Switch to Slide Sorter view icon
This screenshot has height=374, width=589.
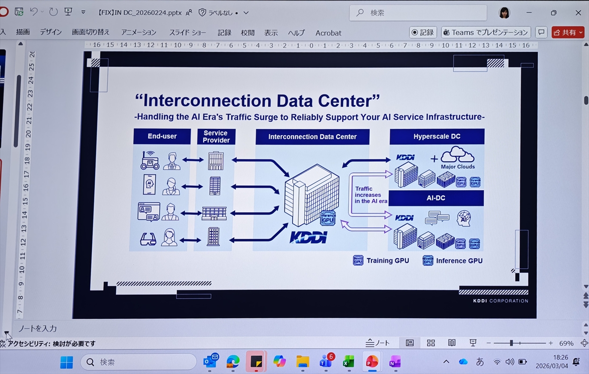[x=431, y=343]
